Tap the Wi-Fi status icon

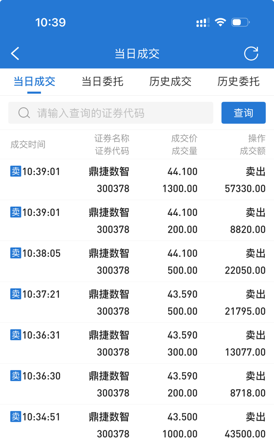coord(220,22)
